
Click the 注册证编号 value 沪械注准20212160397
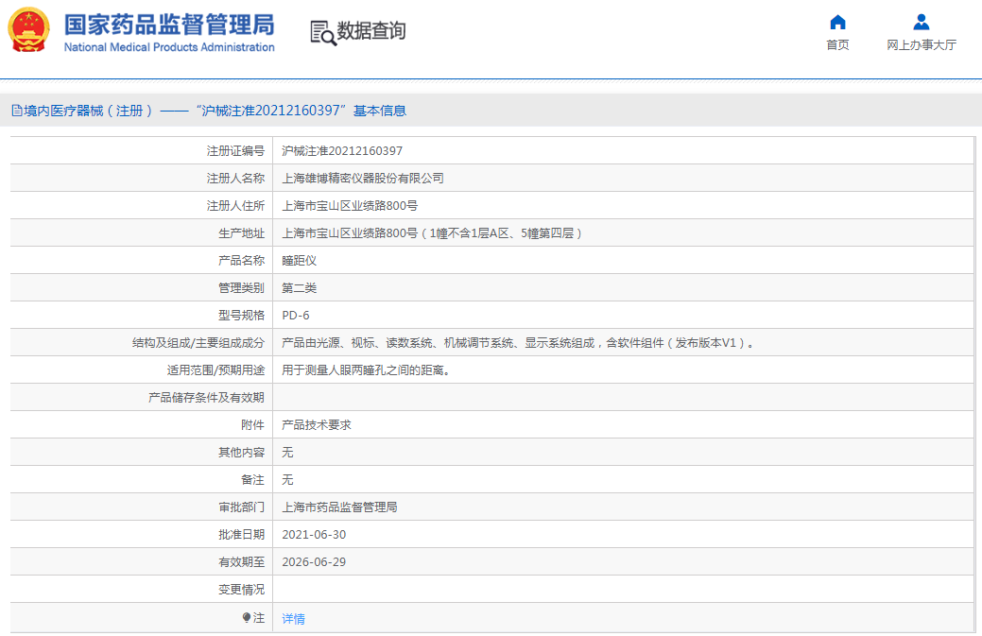click(342, 151)
